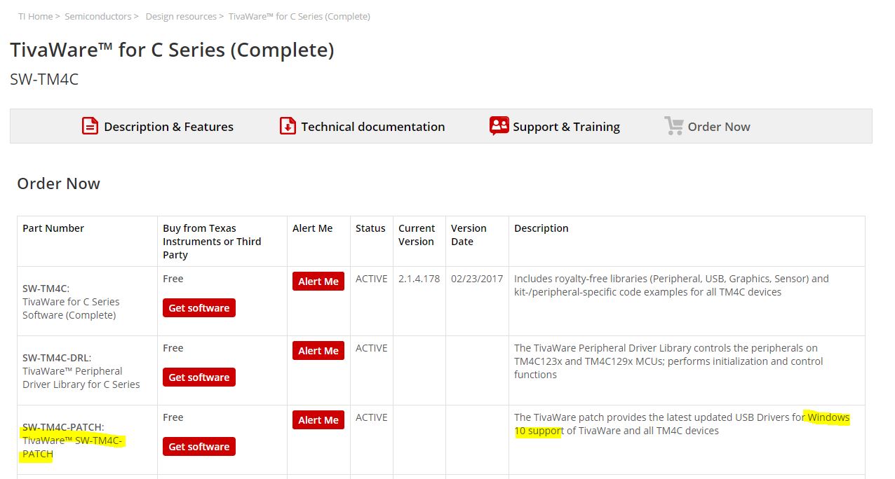Viewport: 895px width, 479px height.
Task: Click the Alert Me column header
Action: click(313, 228)
